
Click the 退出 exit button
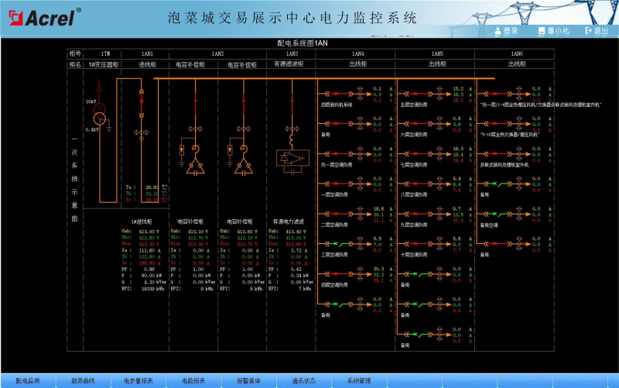(x=597, y=31)
